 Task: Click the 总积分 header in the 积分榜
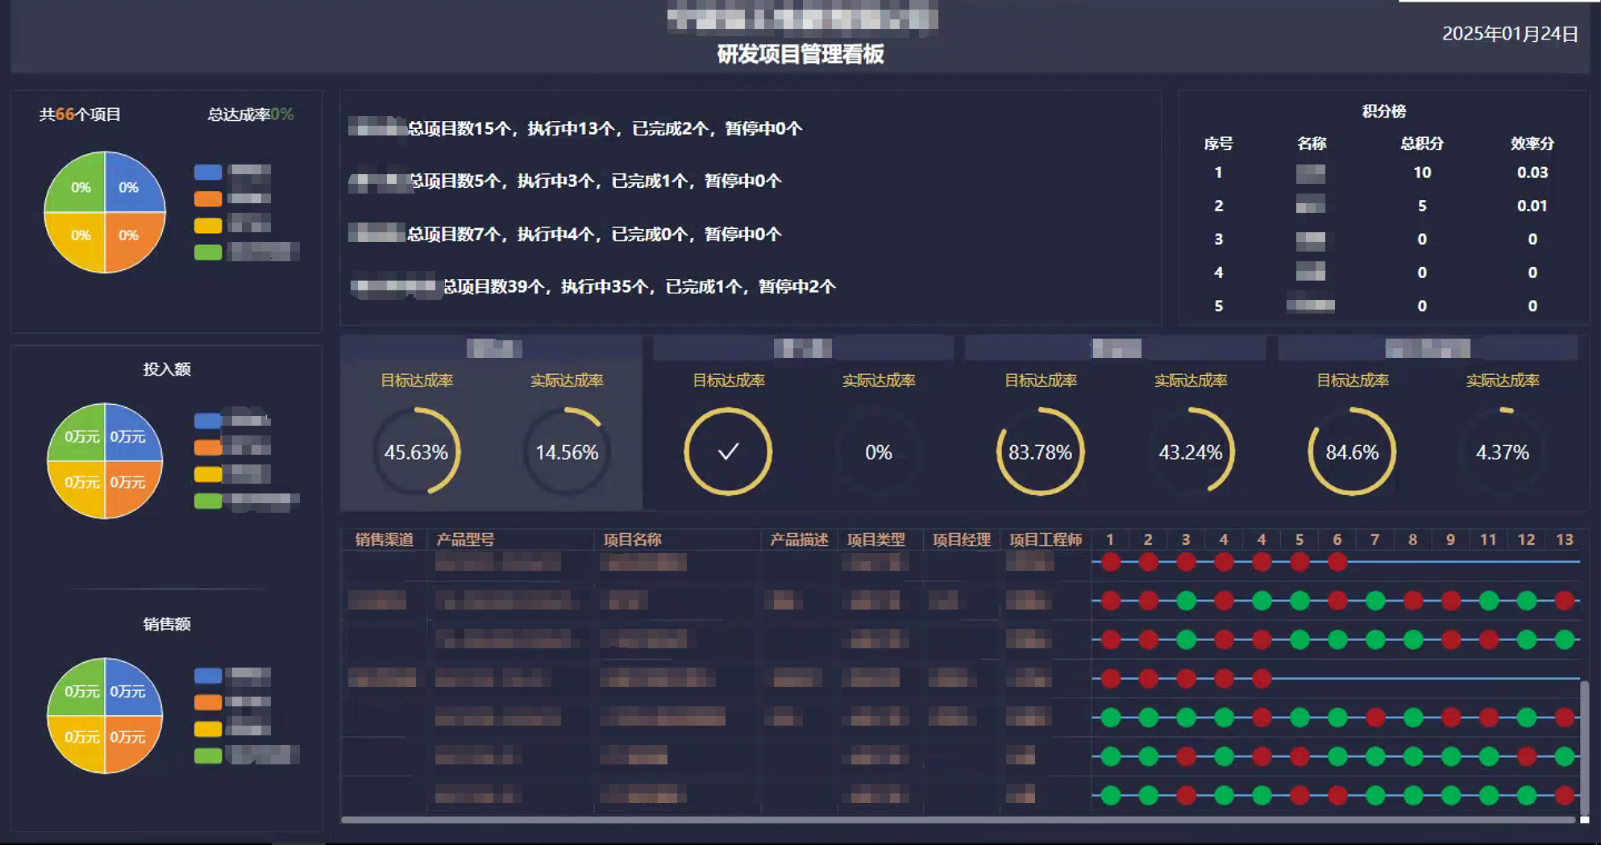pos(1421,144)
